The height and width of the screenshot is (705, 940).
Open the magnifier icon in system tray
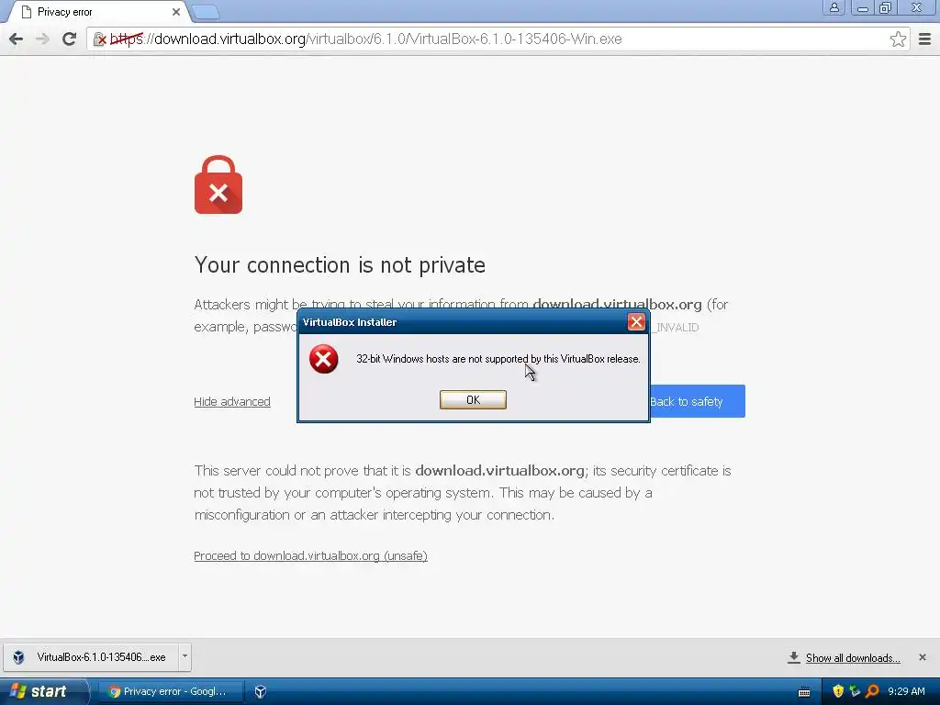872,691
